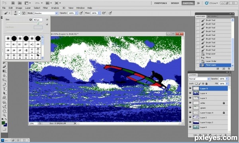Viewport: 239px width, 143px height.
Task: Select the 3D Object Rotate tool
Action: click(4, 102)
